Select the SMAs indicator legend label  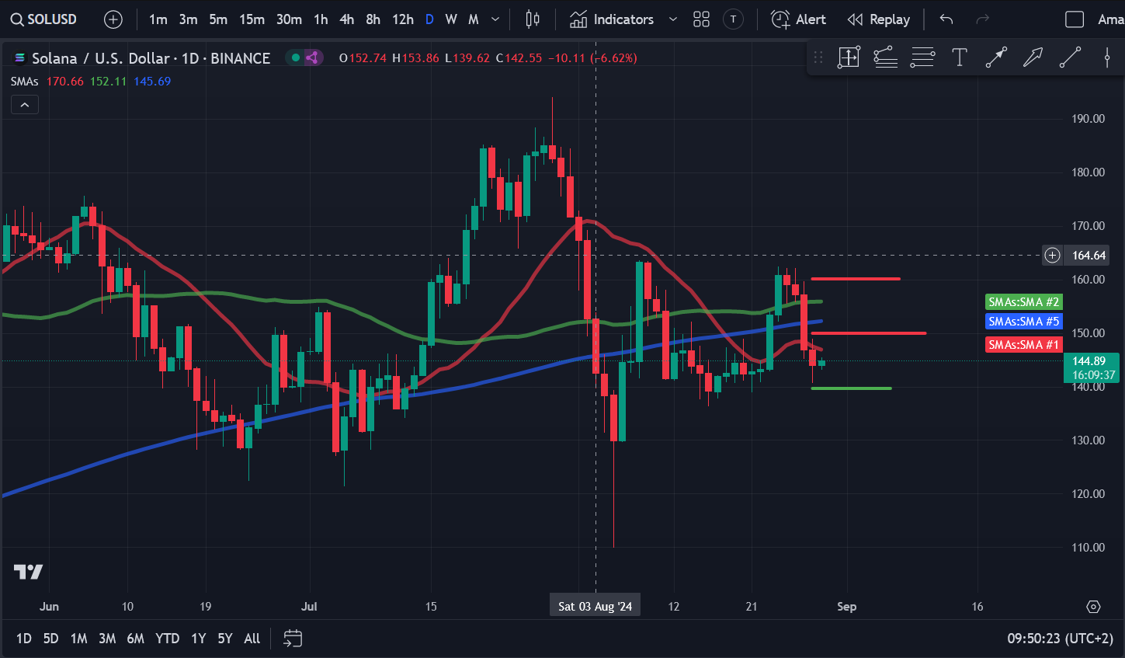25,81
